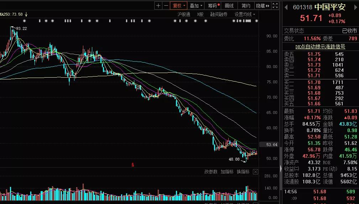Viewport: 359px width, 204px height.
Task: Open the 叠加 overlay dropdown
Action: (x=196, y=6)
